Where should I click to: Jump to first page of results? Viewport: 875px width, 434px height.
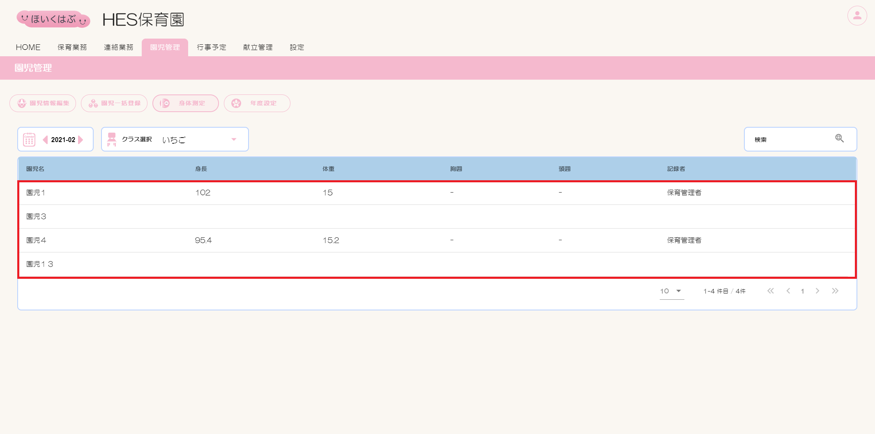pos(770,291)
